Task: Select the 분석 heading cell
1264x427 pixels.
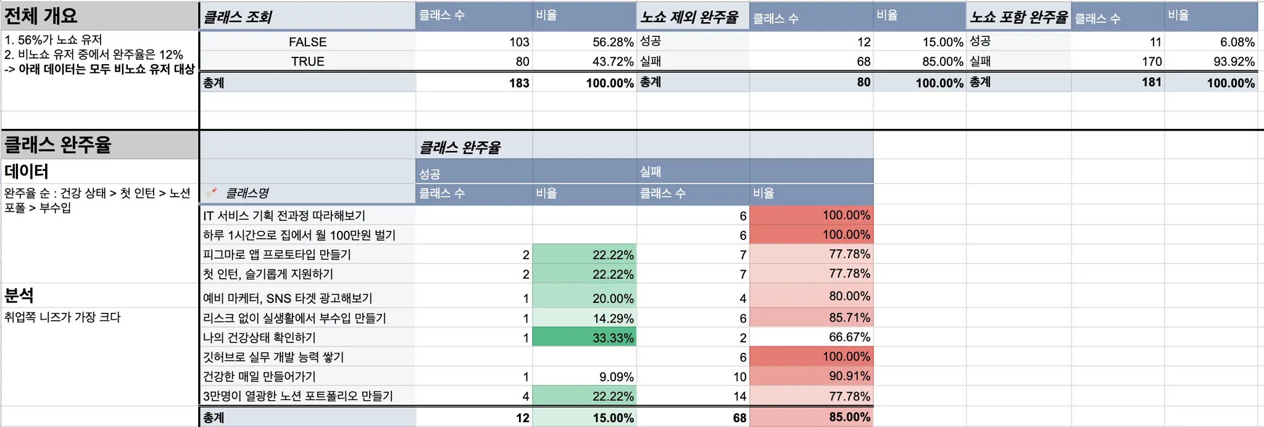Action: (99, 295)
